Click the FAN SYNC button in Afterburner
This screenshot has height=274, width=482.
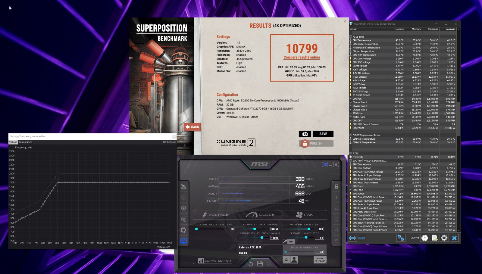pos(320,260)
